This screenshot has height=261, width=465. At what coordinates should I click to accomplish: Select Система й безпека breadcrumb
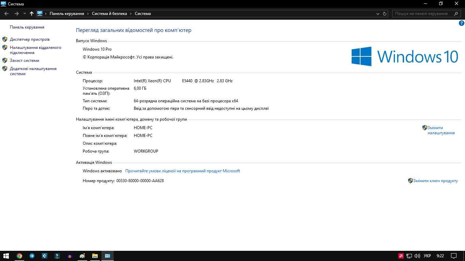[109, 14]
